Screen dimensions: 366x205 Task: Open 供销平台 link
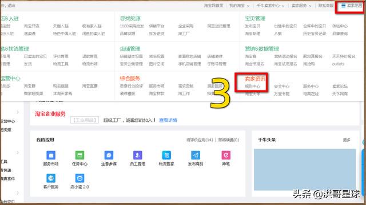click(x=157, y=26)
